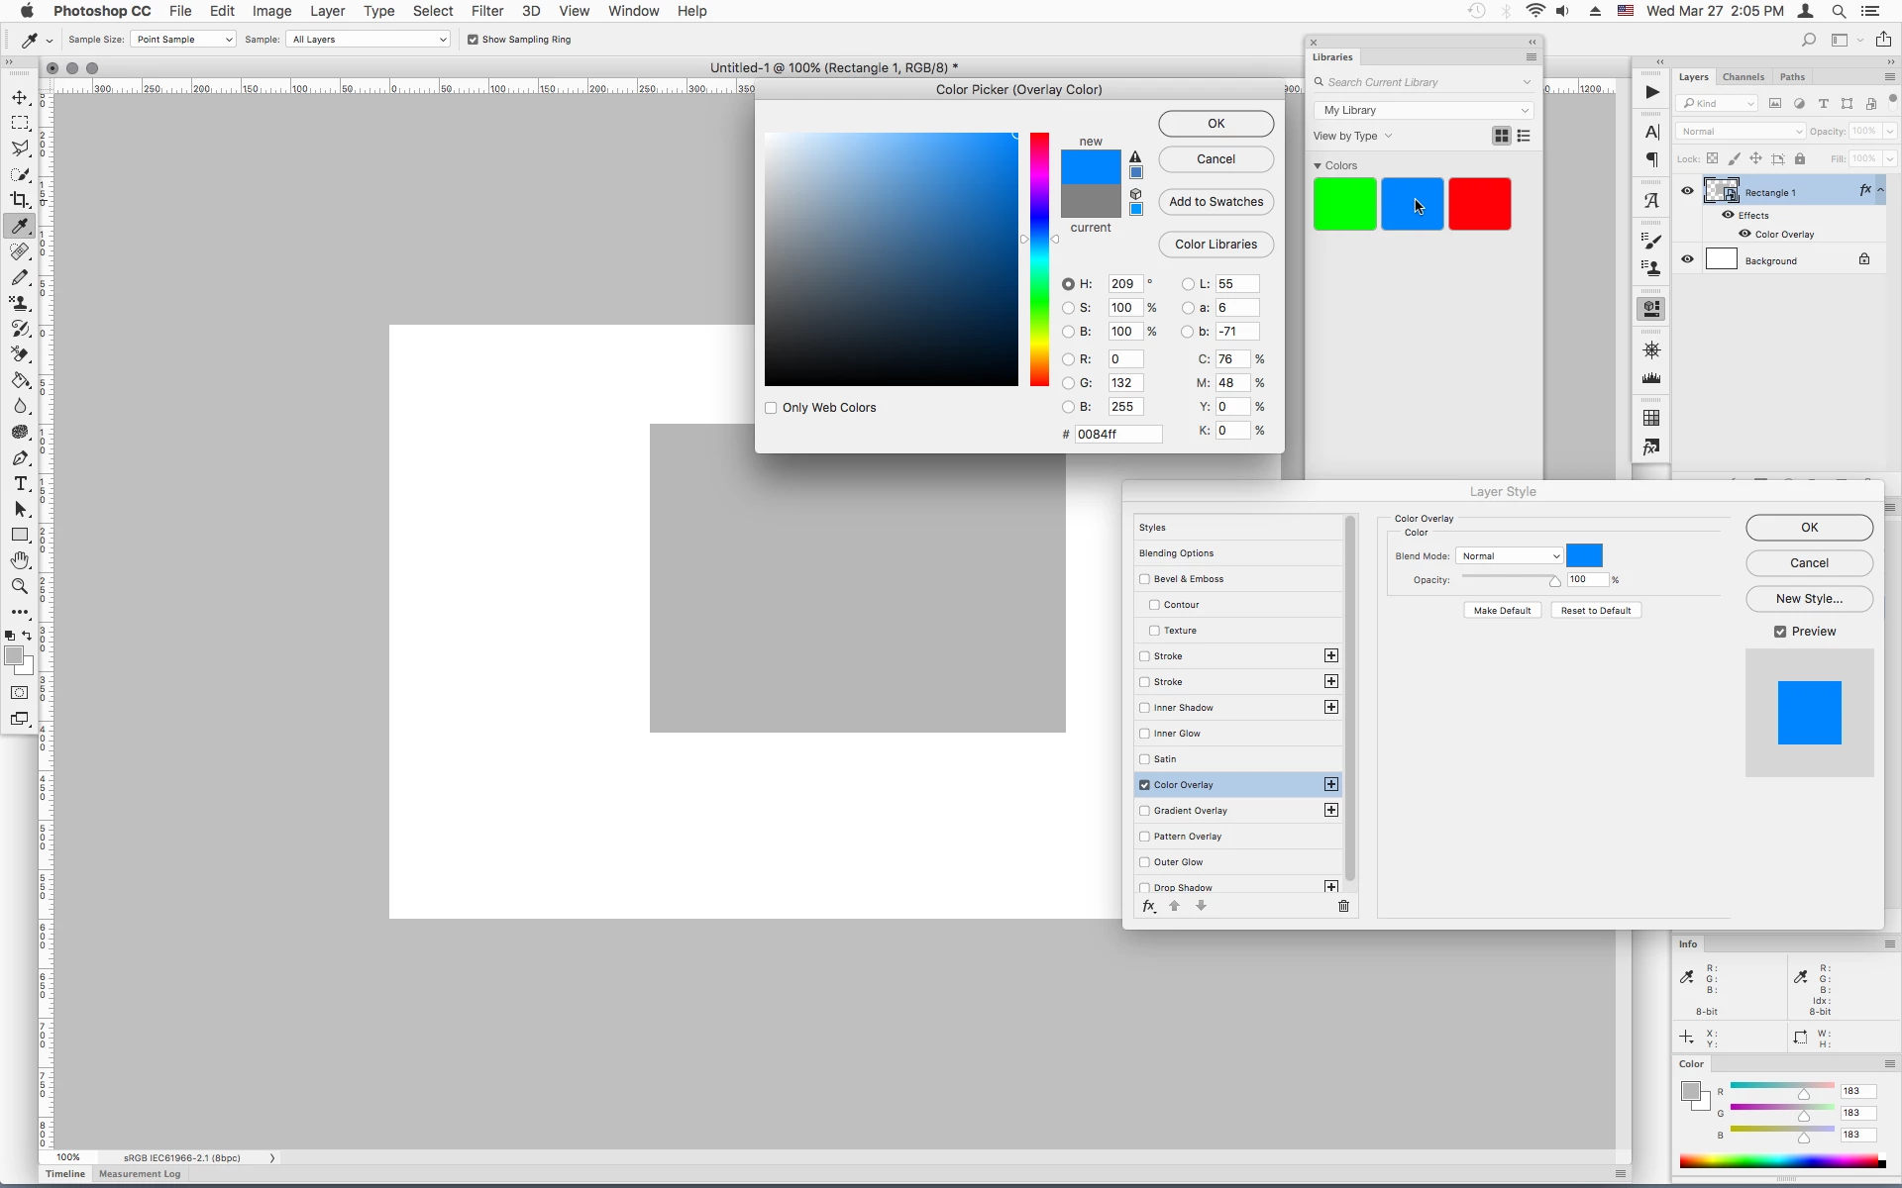Viewport: 1902px width, 1188px height.
Task: Open the Sample Size dropdown
Action: 183,40
